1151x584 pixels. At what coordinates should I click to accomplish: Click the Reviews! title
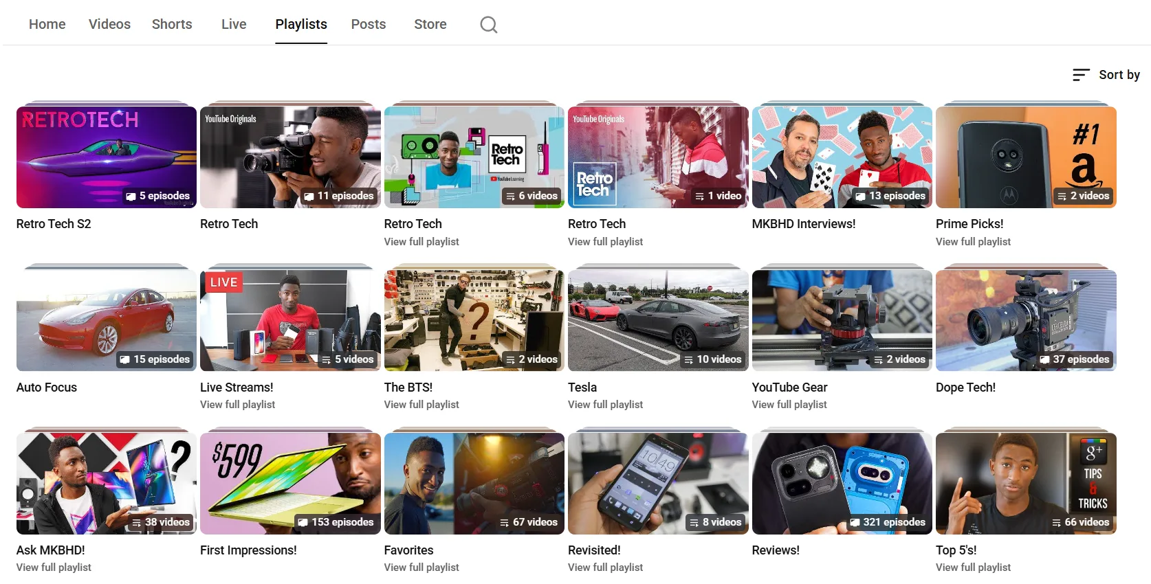[776, 550]
